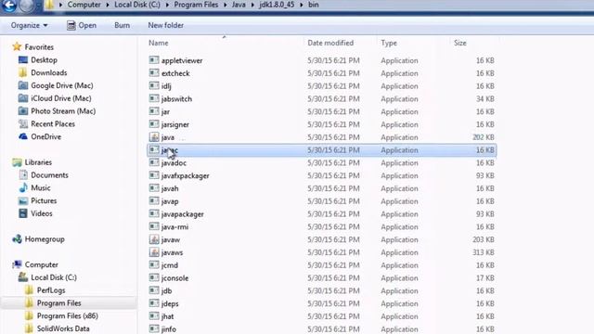Click the Burn toolbar button
The width and height of the screenshot is (594, 334).
[x=122, y=25]
